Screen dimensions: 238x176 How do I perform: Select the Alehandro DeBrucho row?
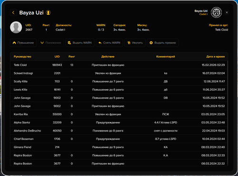coord(119,131)
